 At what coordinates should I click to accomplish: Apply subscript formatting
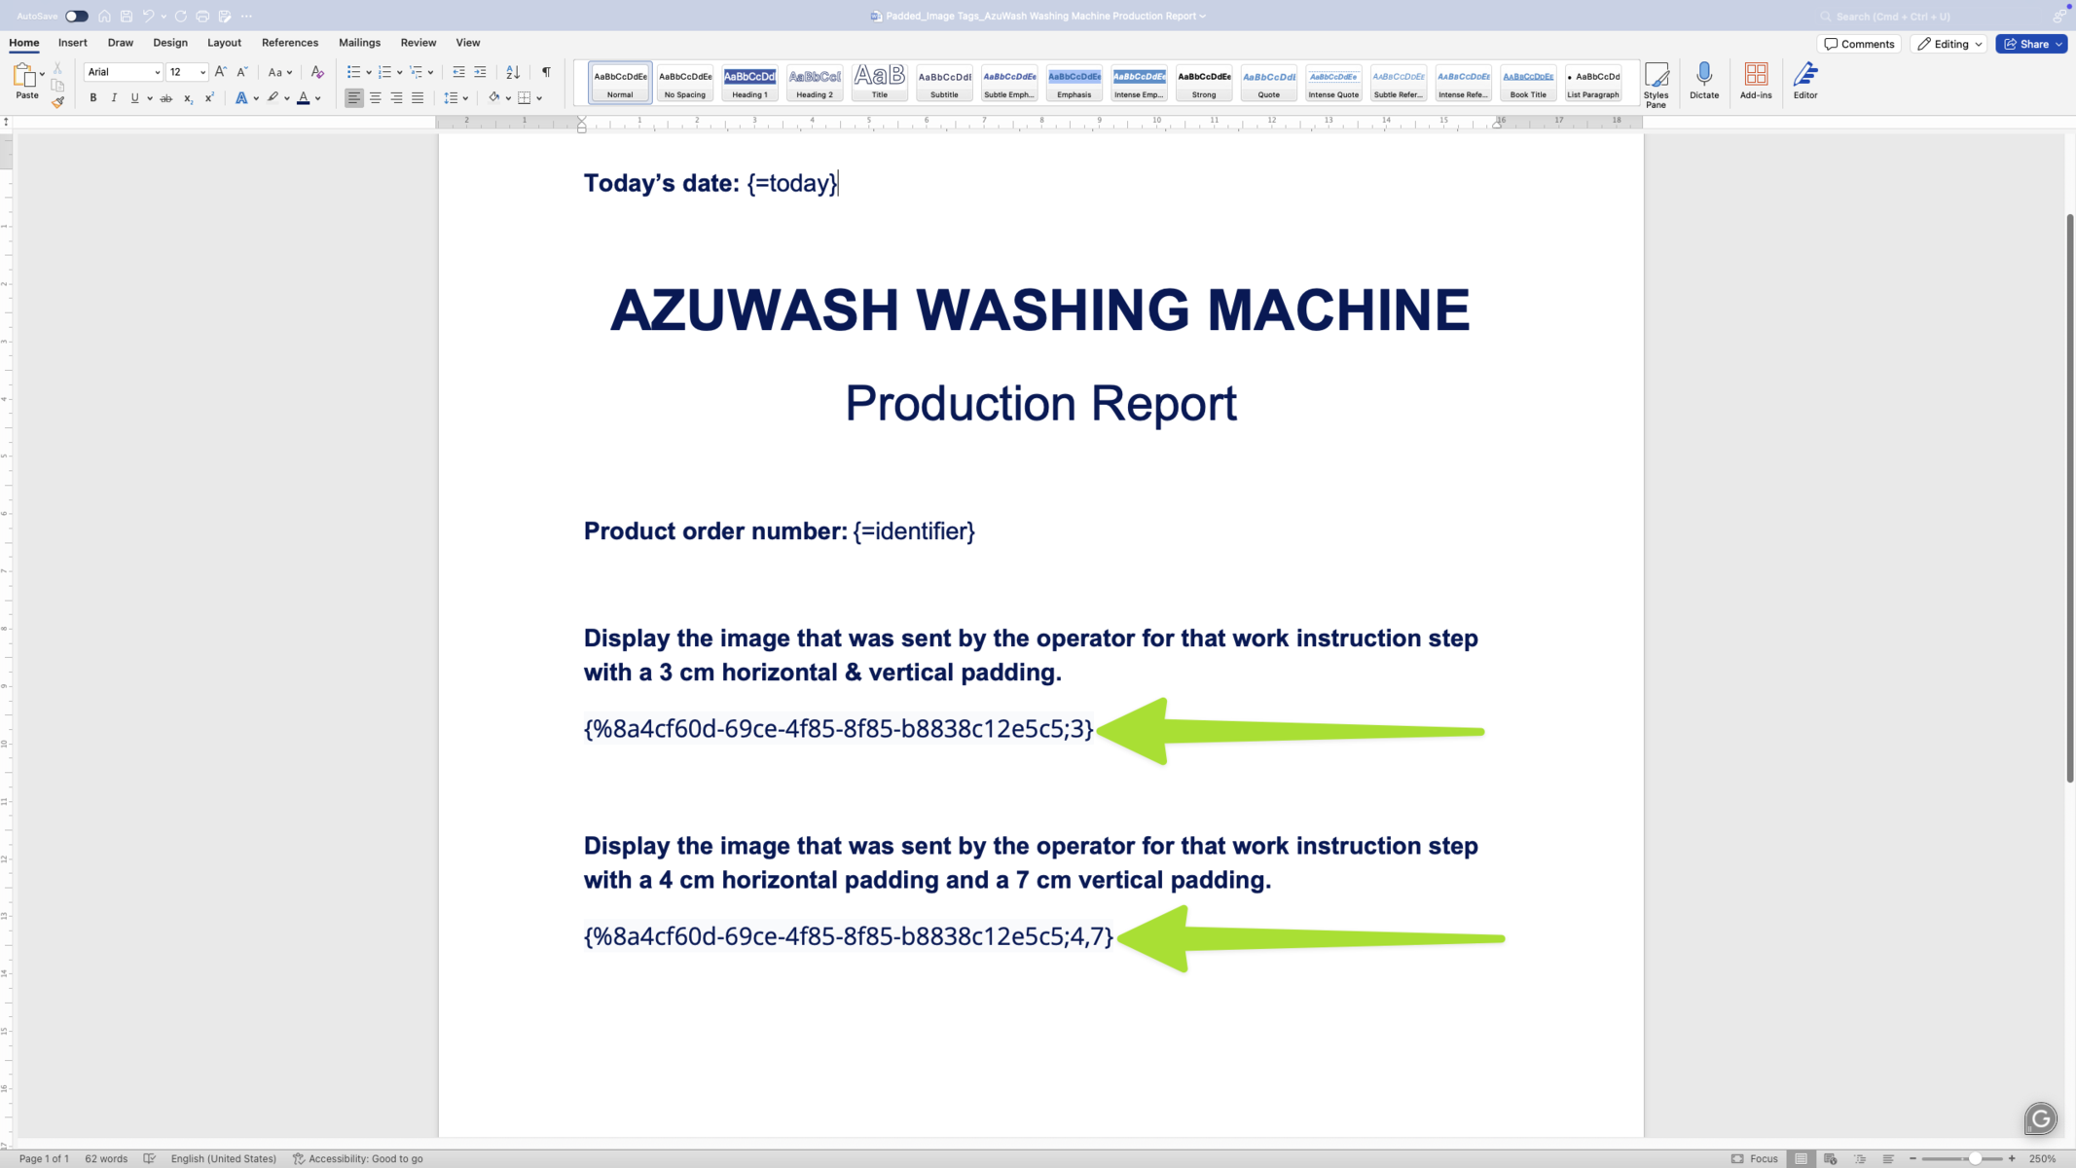tap(188, 97)
